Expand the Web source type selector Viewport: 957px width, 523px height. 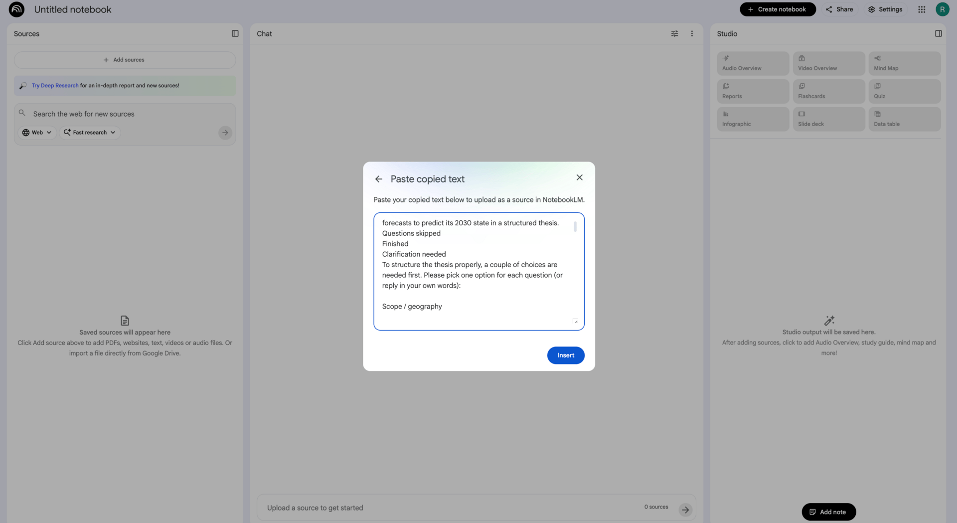[x=36, y=133]
